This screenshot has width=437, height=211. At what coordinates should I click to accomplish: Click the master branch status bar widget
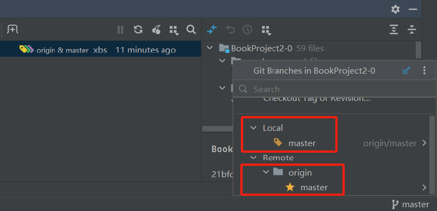pos(411,204)
